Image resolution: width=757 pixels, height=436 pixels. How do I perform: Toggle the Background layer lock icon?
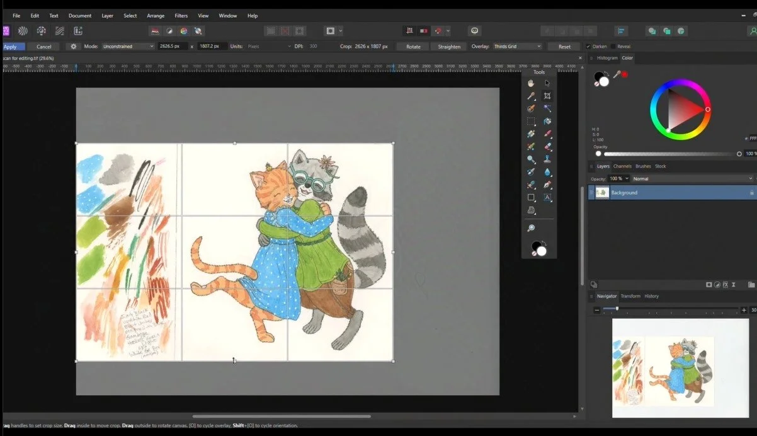tap(751, 193)
